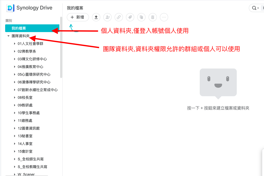Viewport: 264px width, 176px height.
Task: Expand the 10學生事務處 folder arrow
Action: (15, 113)
